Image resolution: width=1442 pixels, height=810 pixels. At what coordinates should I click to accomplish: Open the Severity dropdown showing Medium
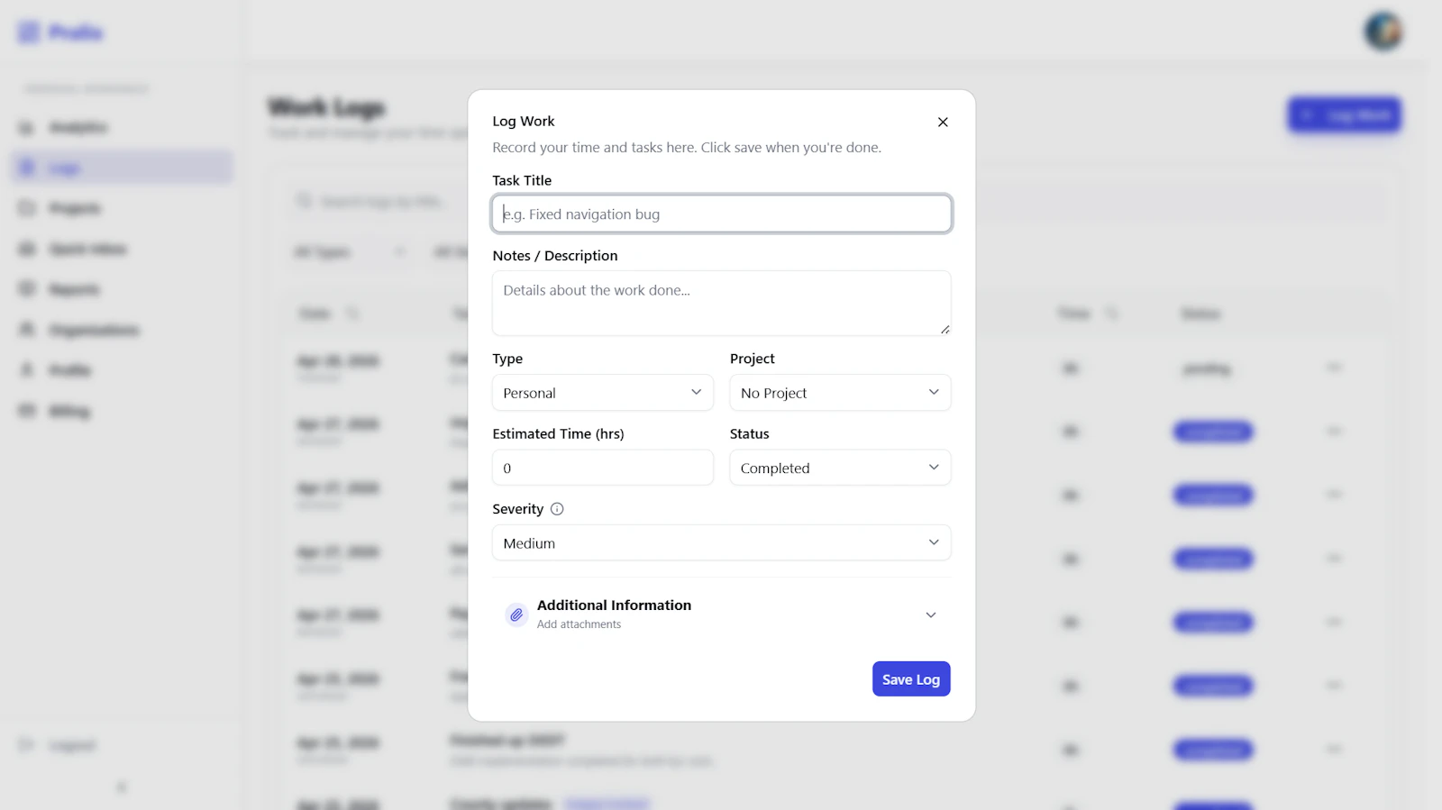[721, 542]
